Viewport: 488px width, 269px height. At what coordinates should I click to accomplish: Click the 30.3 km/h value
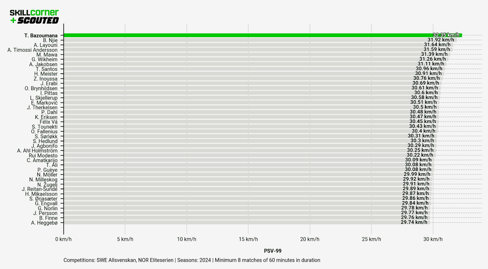click(422, 140)
